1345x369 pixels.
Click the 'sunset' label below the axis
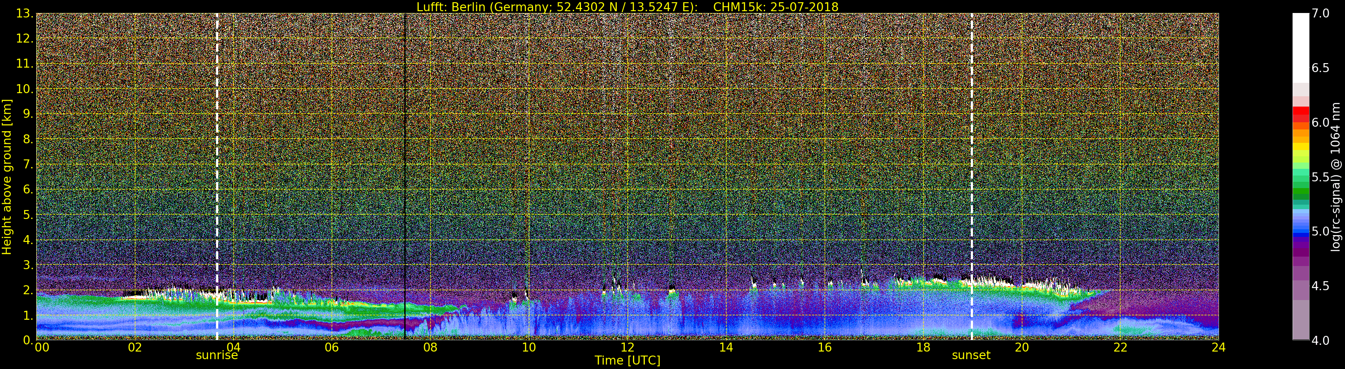(x=971, y=356)
